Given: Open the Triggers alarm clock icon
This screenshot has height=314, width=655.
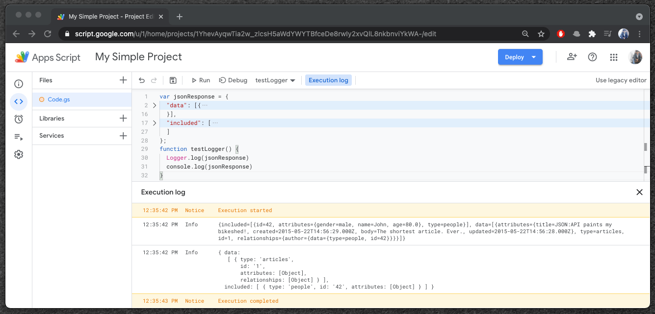Looking at the screenshot, I should pos(19,119).
